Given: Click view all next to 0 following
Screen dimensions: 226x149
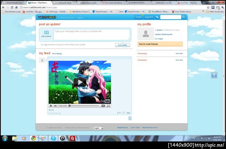Looking at the screenshot, I should tap(179, 54).
